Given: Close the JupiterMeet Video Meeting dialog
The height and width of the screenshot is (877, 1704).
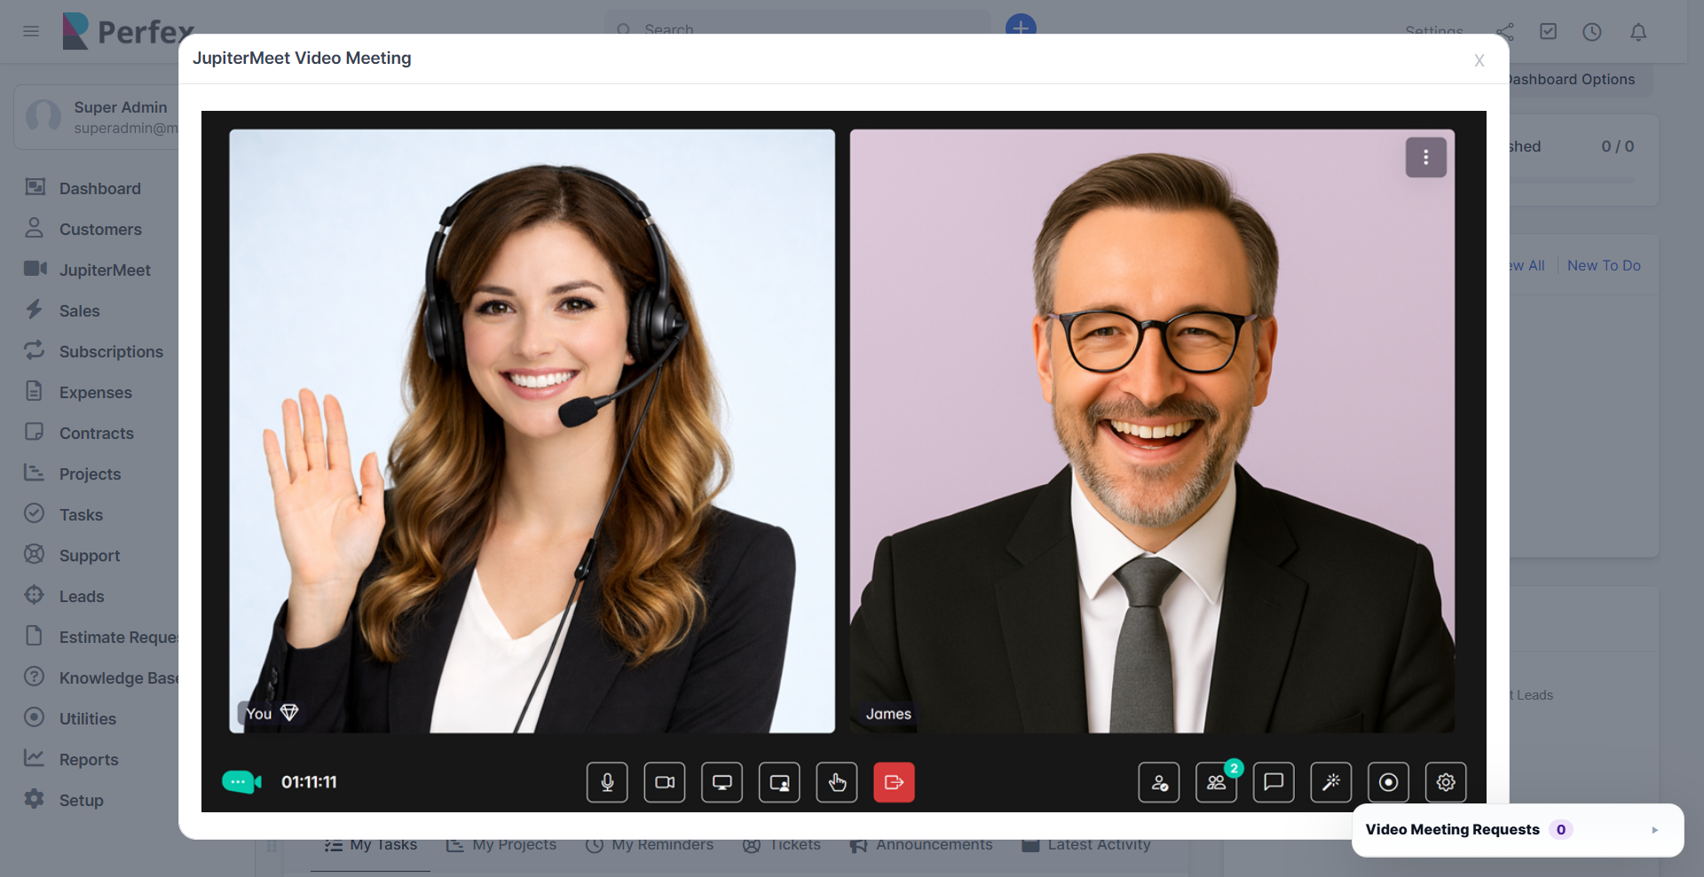Looking at the screenshot, I should click(1479, 60).
